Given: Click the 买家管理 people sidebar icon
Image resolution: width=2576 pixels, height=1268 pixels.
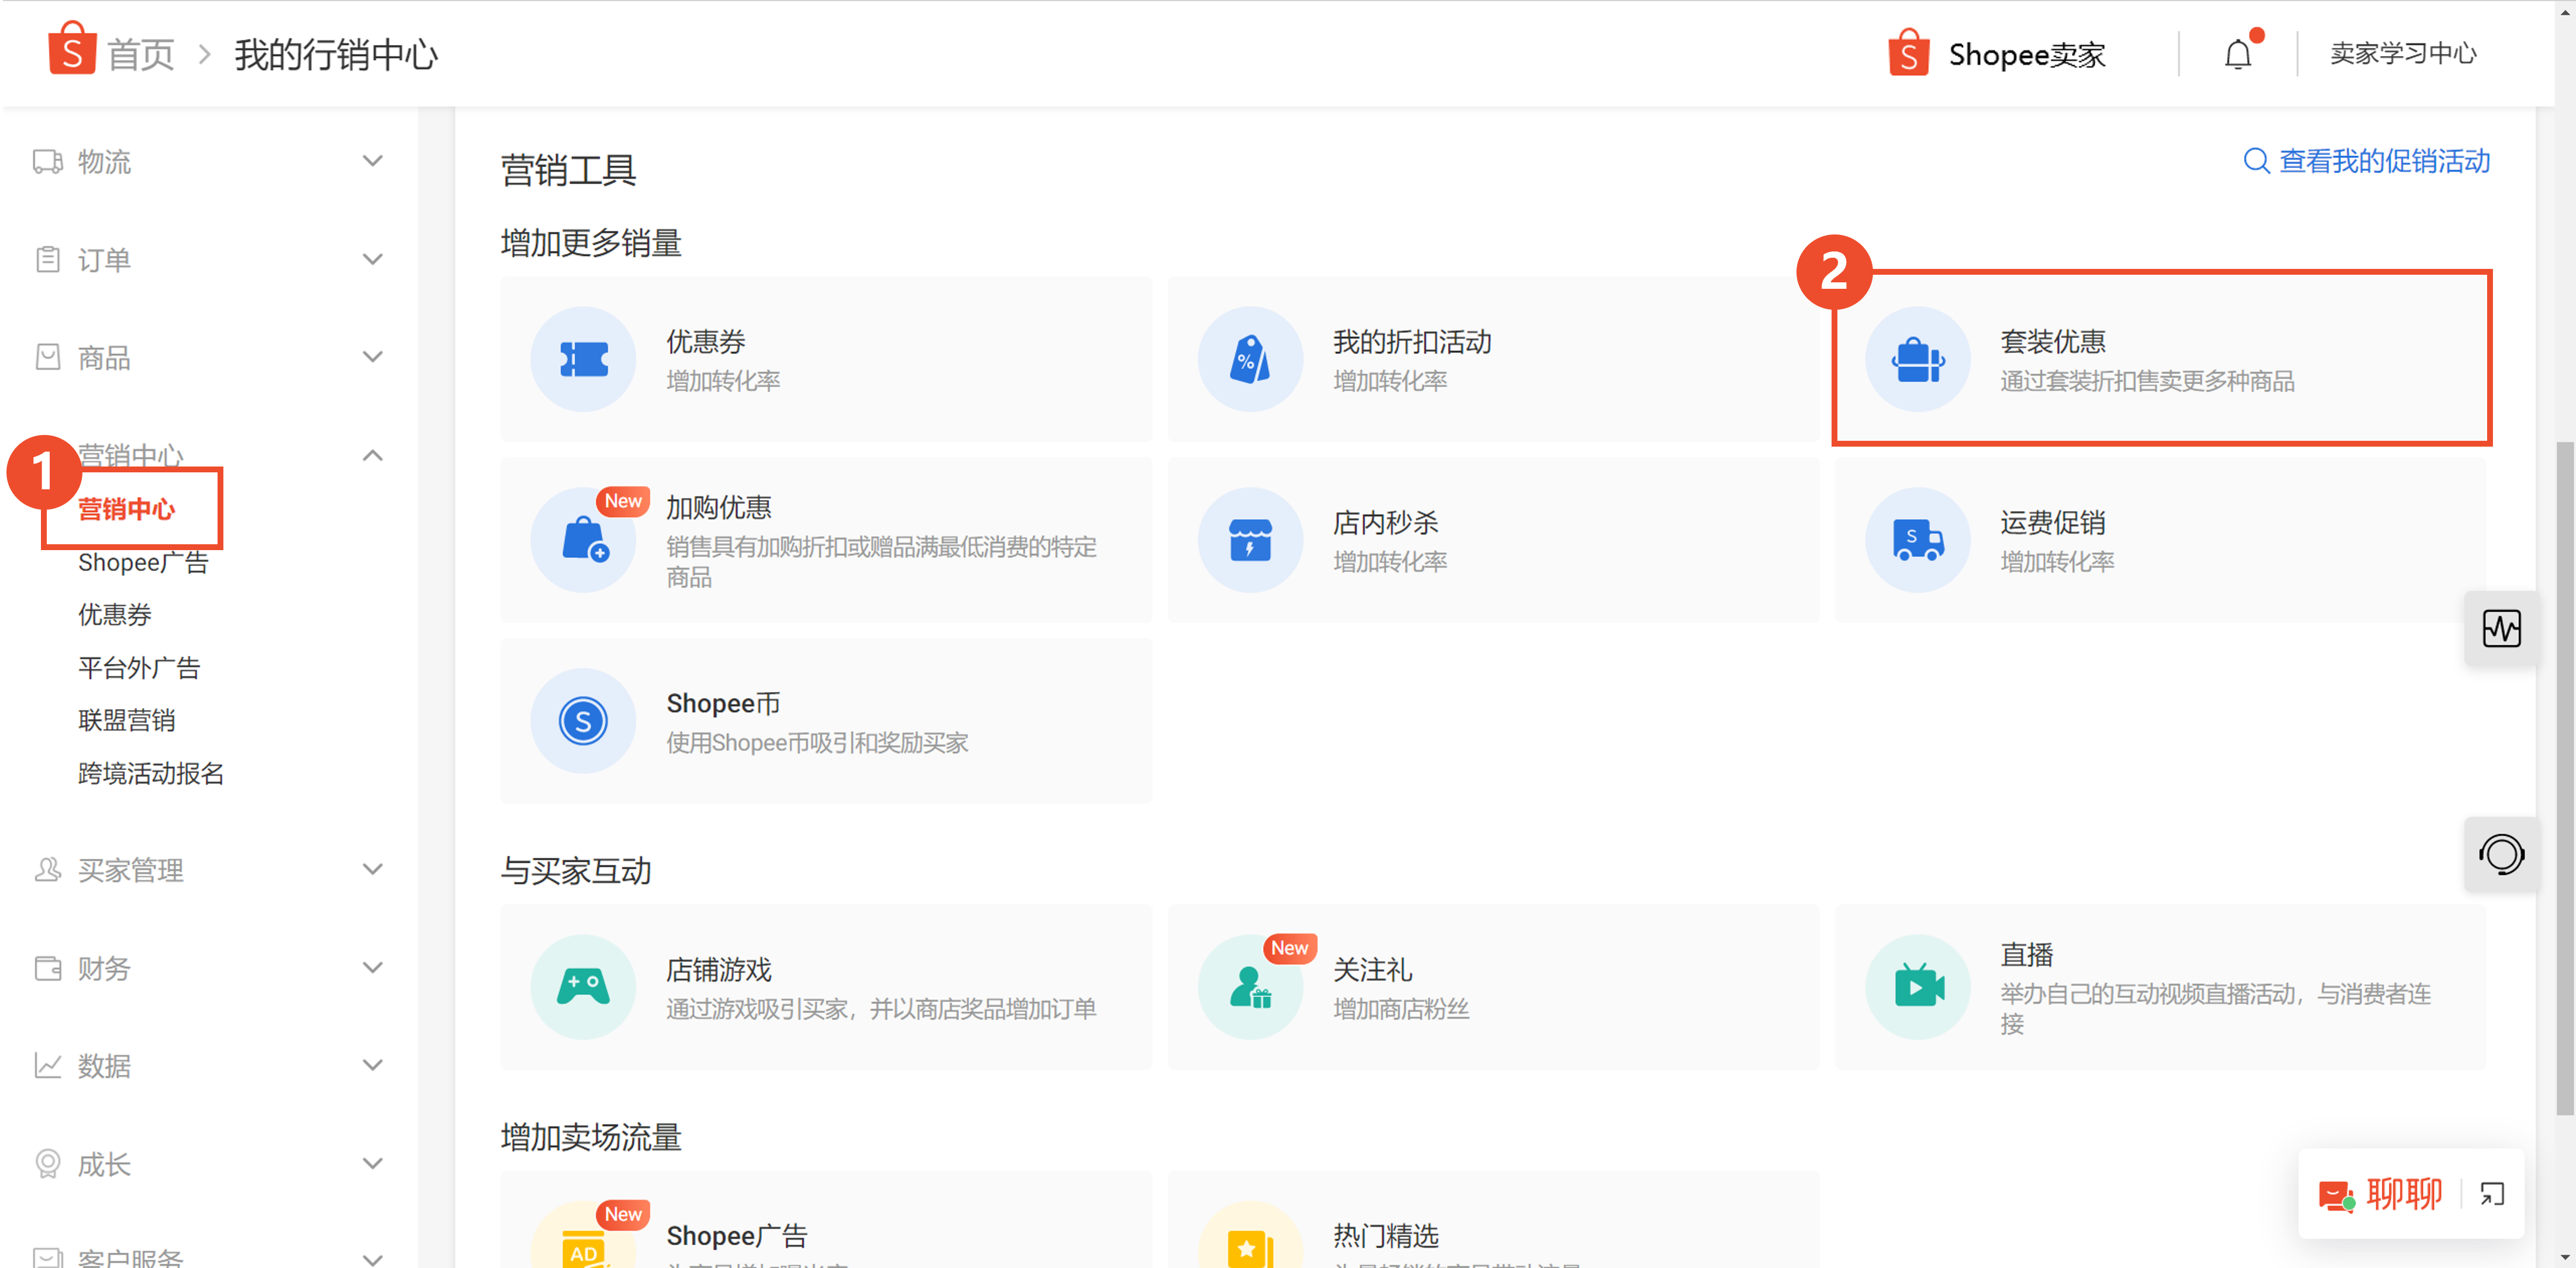Looking at the screenshot, I should (47, 869).
